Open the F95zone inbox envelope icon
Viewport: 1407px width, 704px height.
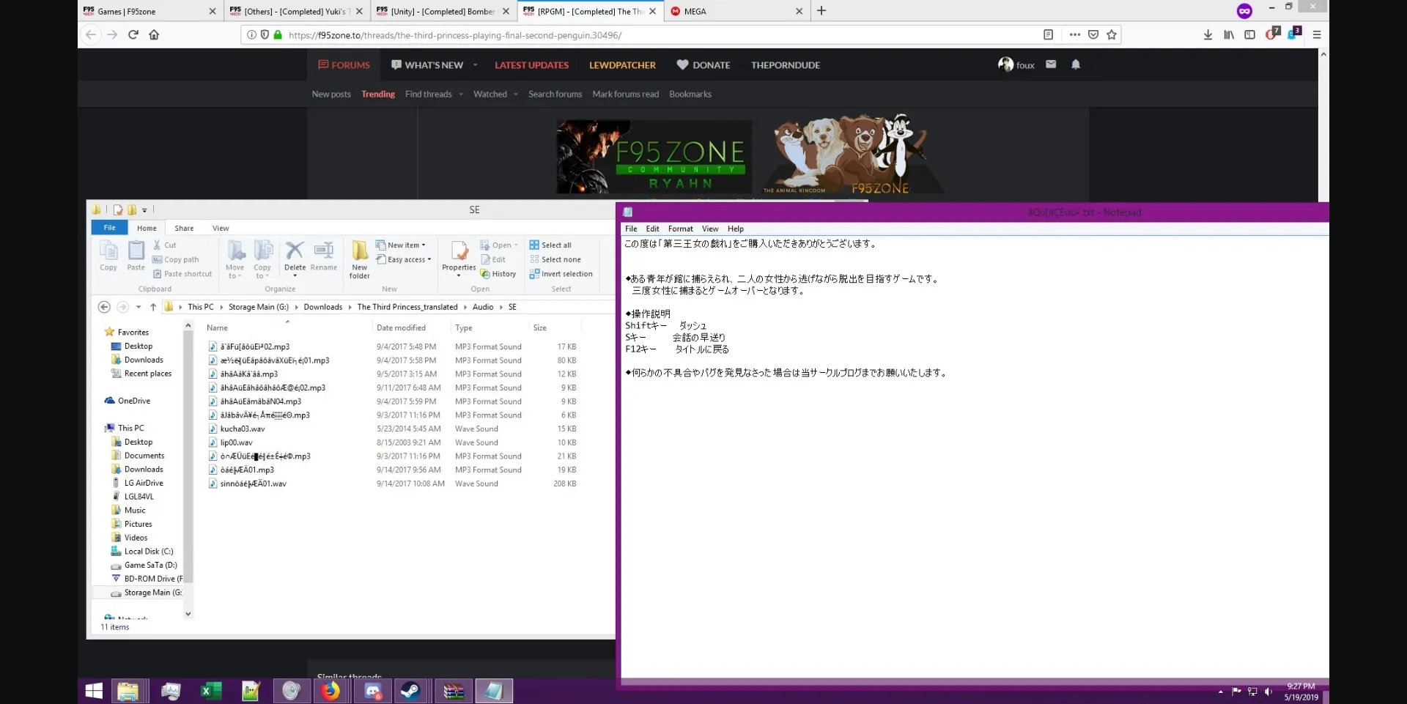1051,64
